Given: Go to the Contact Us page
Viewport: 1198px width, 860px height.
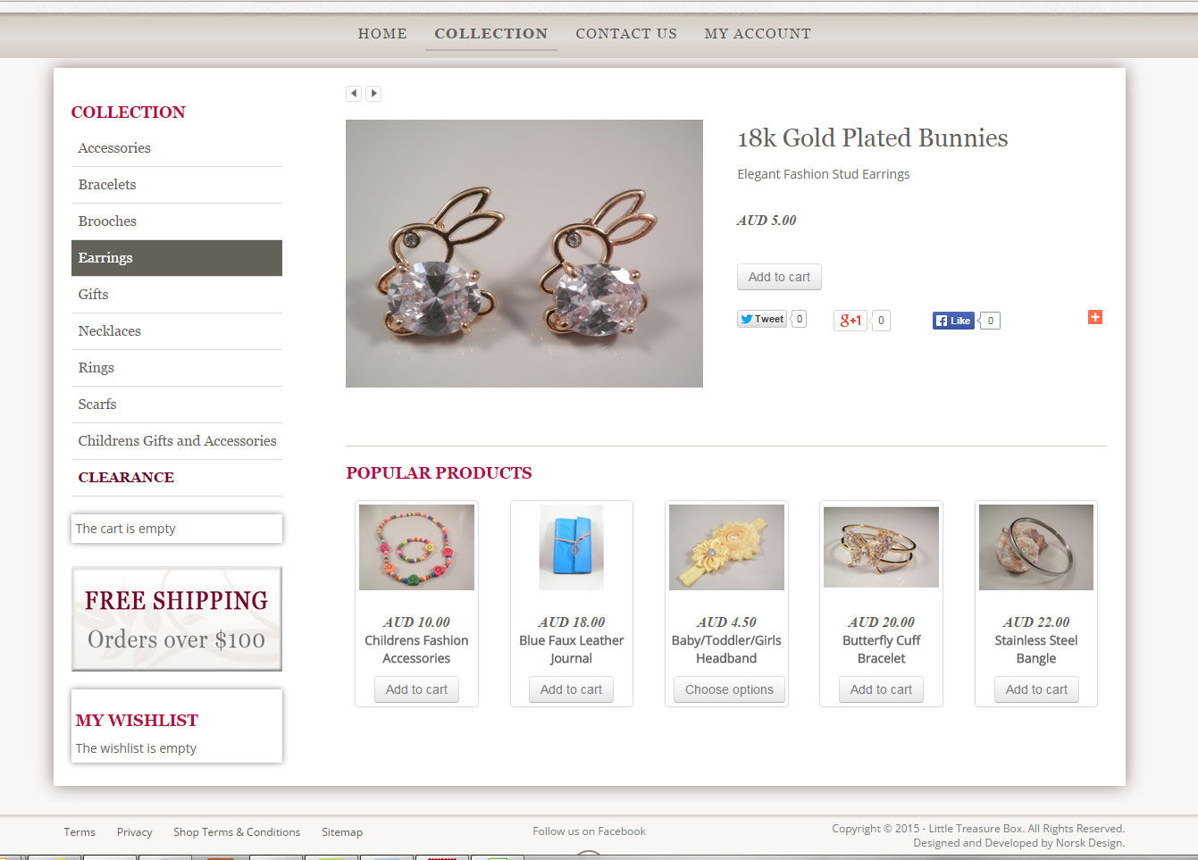Looking at the screenshot, I should (x=626, y=34).
